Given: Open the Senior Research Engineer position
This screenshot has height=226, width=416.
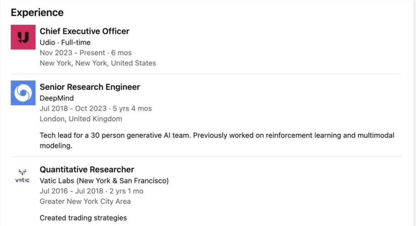Looking at the screenshot, I should pos(90,87).
